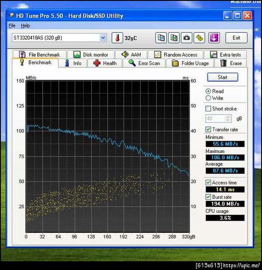This screenshot has width=262, height=270.
Task: Open the AAM tab
Action: (x=131, y=55)
